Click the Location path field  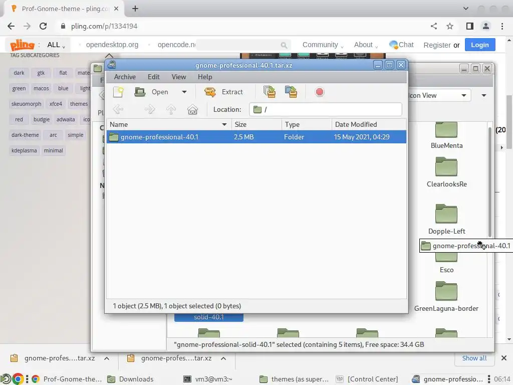click(x=325, y=109)
